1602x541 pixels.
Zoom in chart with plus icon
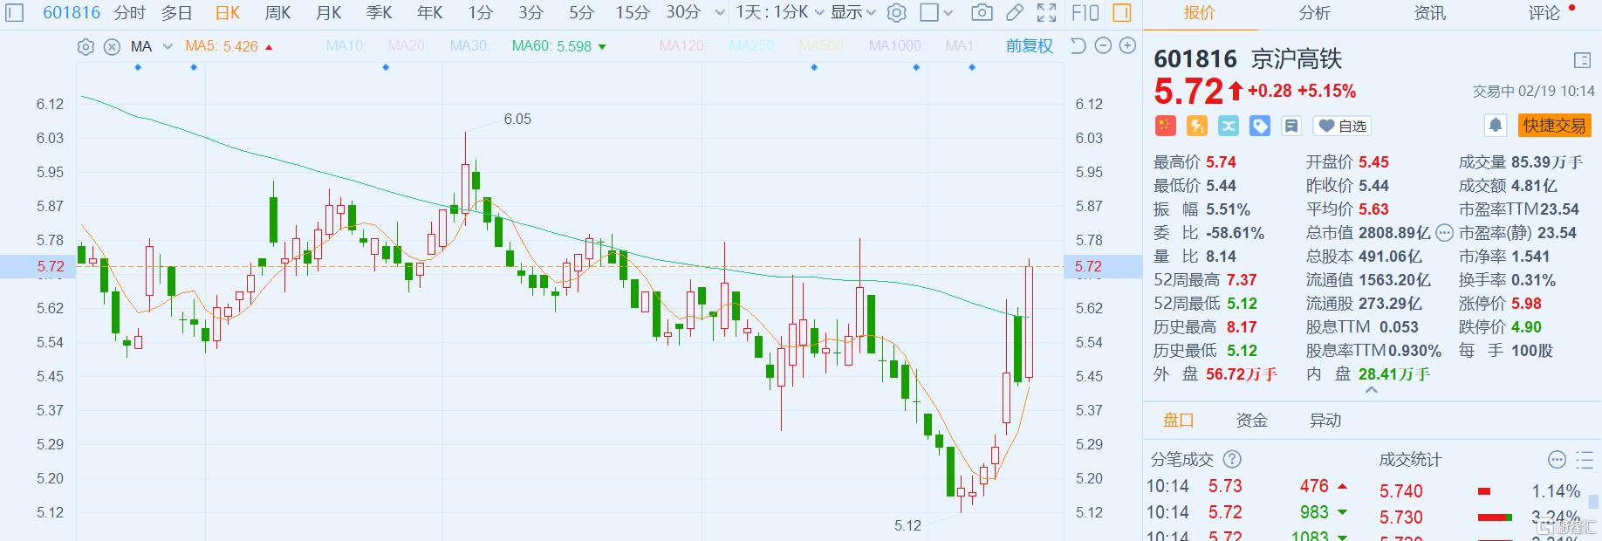[x=1127, y=46]
